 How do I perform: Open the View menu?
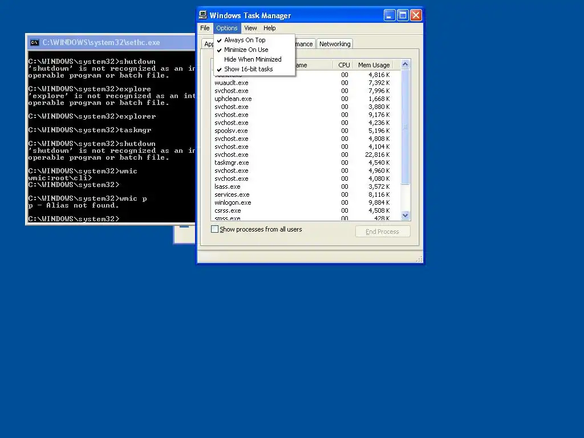(250, 28)
